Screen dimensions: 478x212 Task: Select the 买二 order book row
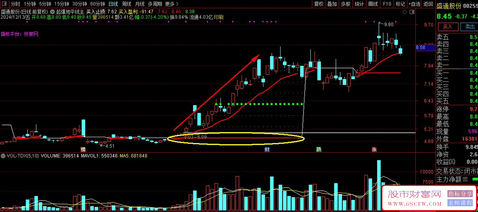click(x=457, y=80)
